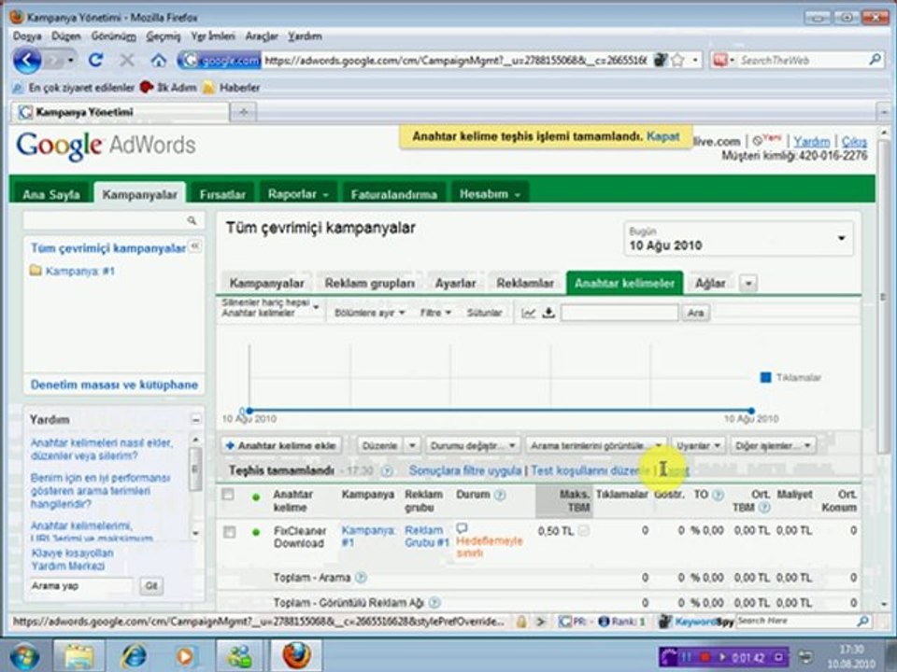Open Internet Explorer from taskbar

(x=133, y=656)
